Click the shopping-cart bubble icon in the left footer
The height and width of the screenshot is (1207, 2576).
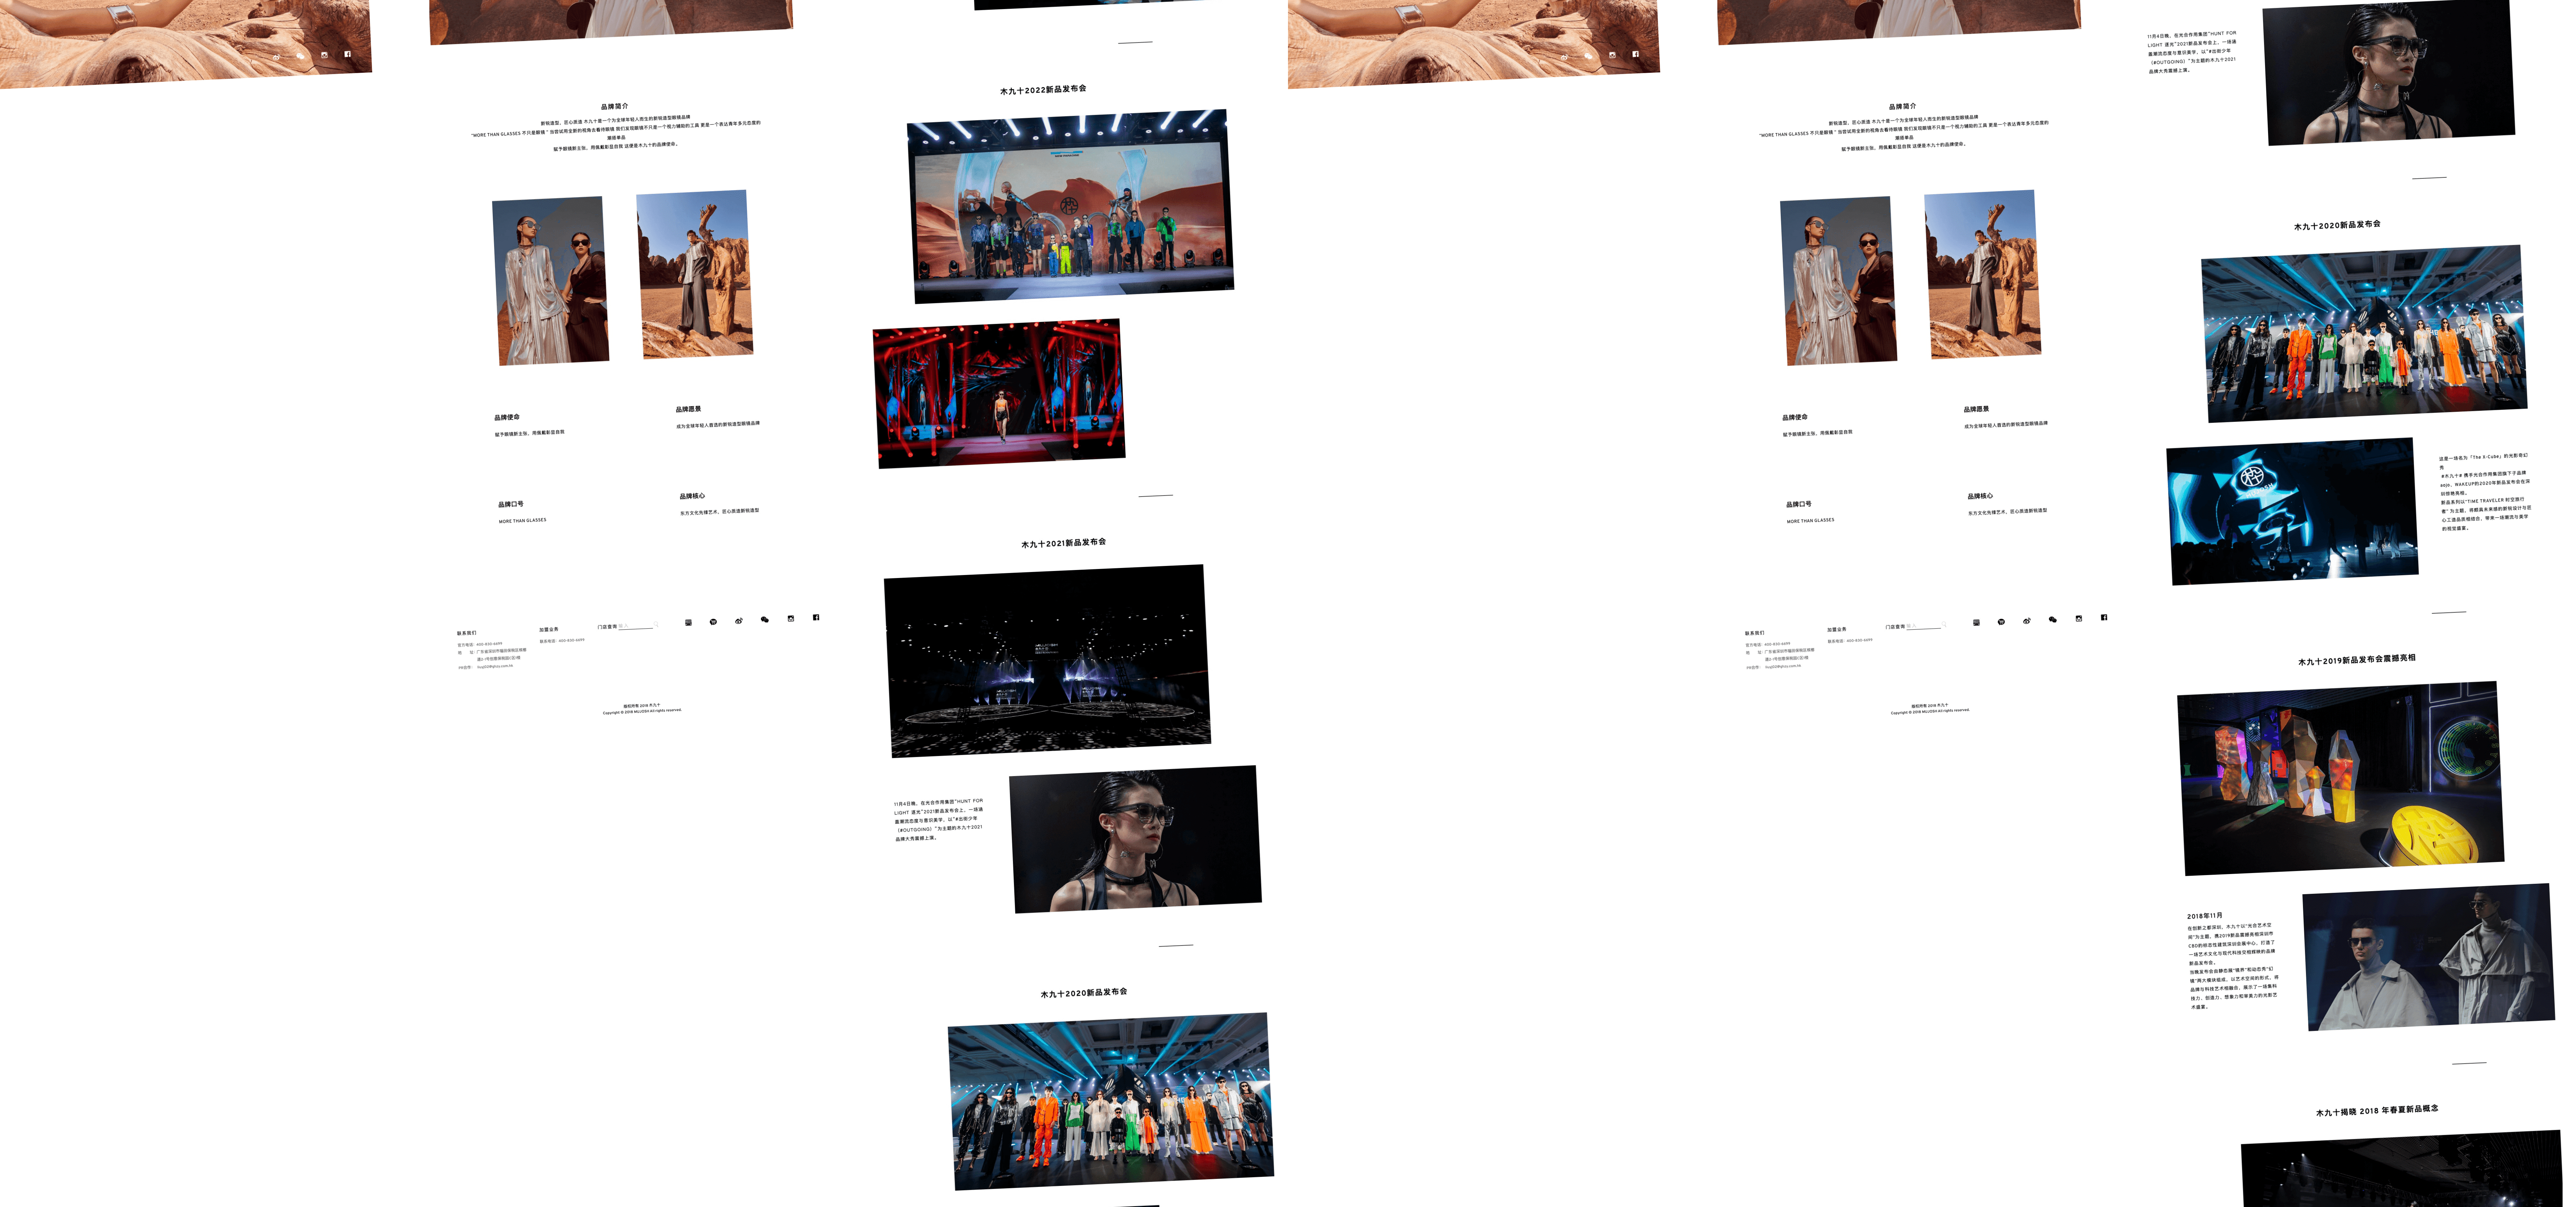tap(713, 622)
